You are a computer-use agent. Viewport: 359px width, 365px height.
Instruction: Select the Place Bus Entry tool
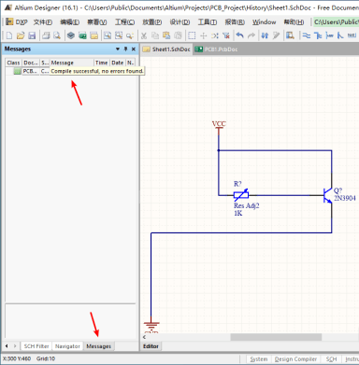(340, 35)
